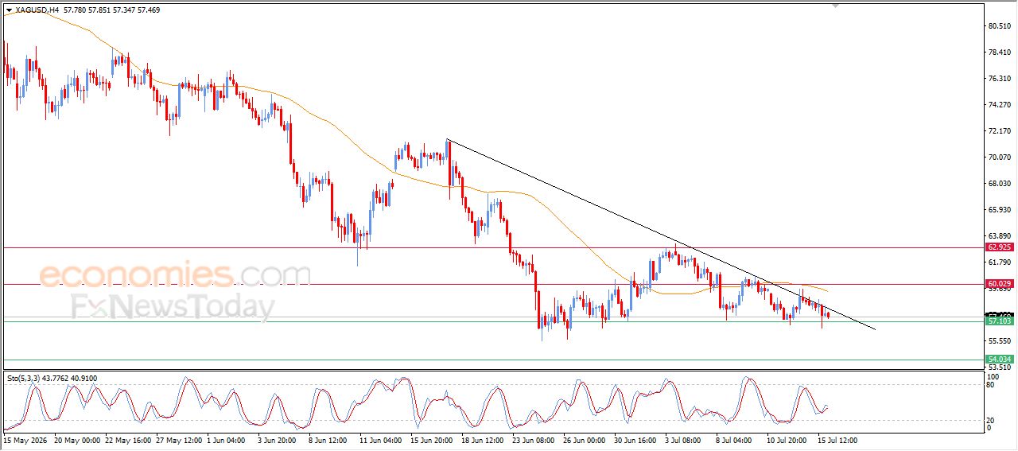This screenshot has width=1018, height=451.
Task: Select the red horizontal line at 62.925
Action: pos(493,247)
